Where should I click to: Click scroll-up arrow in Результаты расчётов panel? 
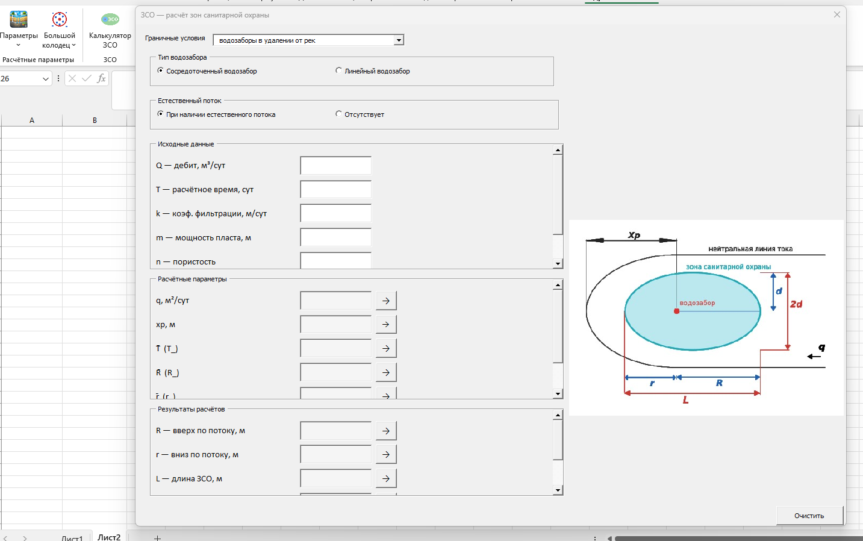point(558,415)
